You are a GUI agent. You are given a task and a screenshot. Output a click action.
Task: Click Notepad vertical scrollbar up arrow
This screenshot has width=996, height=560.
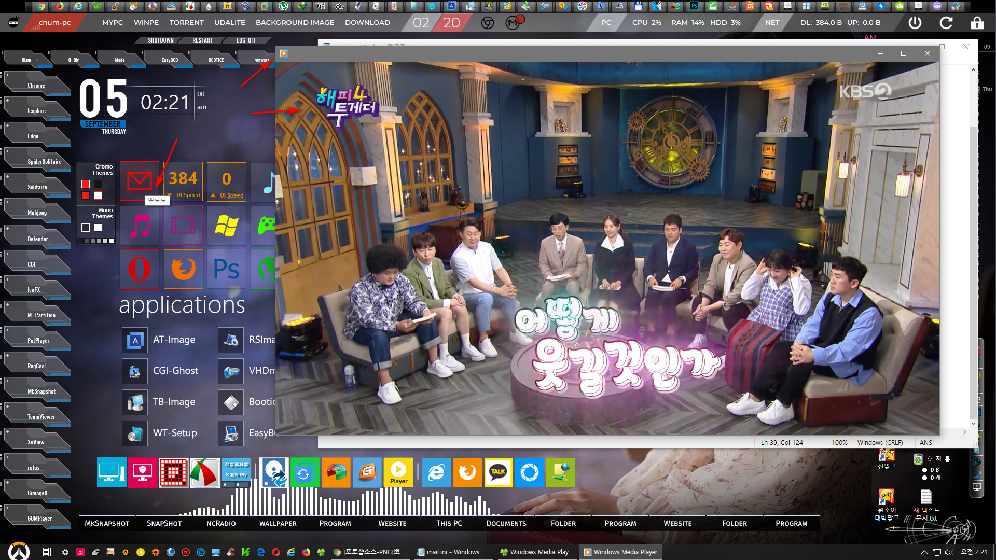(973, 70)
